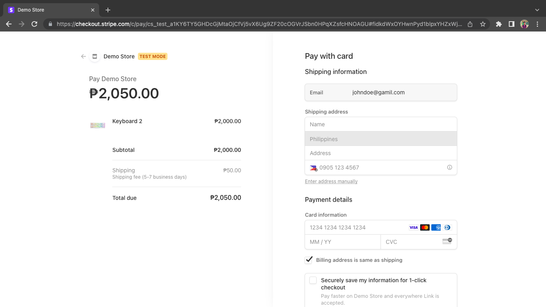546x307 pixels.
Task: Toggle the browser side panel icon
Action: (511, 24)
